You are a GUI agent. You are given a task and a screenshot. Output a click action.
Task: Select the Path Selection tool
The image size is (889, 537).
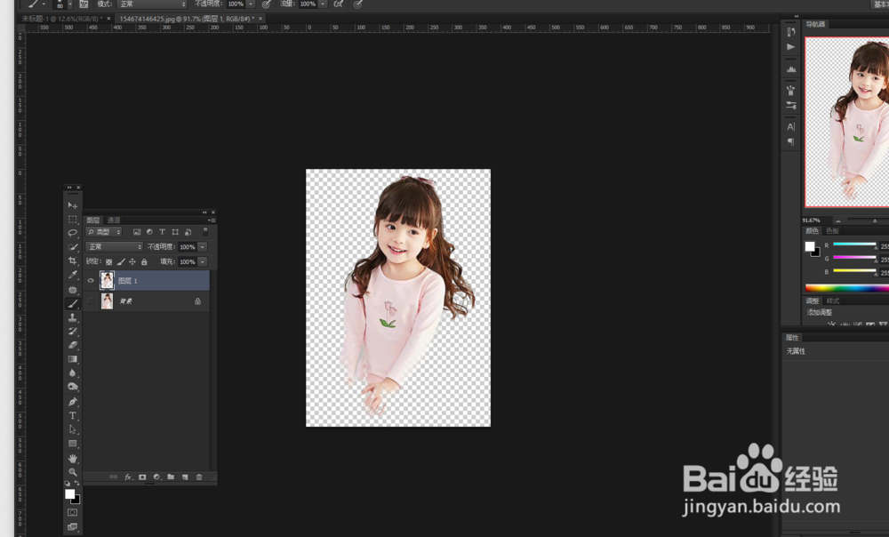coord(73,429)
